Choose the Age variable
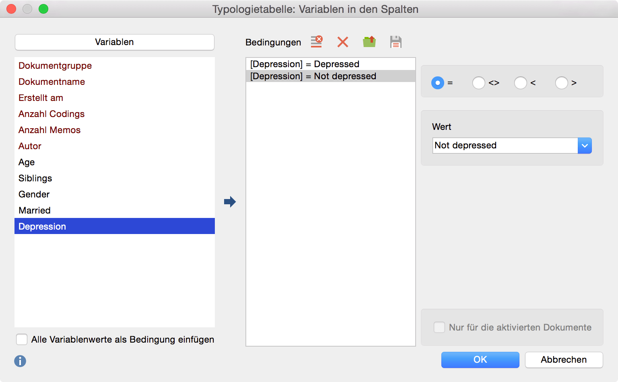The width and height of the screenshot is (618, 382). click(x=115, y=162)
